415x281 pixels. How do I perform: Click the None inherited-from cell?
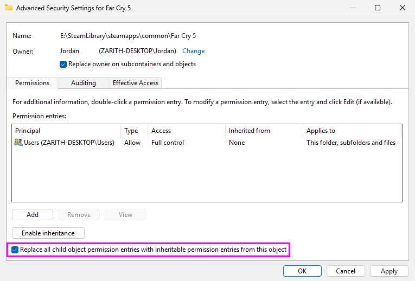click(x=237, y=143)
